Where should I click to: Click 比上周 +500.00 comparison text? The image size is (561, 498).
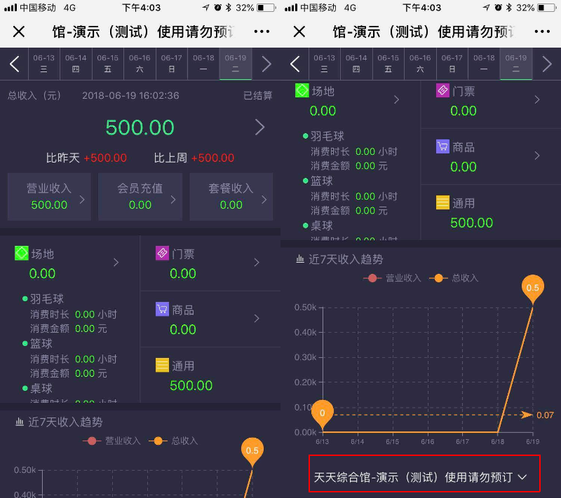[x=194, y=158]
